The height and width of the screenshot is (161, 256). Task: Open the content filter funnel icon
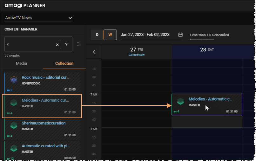coord(66,44)
